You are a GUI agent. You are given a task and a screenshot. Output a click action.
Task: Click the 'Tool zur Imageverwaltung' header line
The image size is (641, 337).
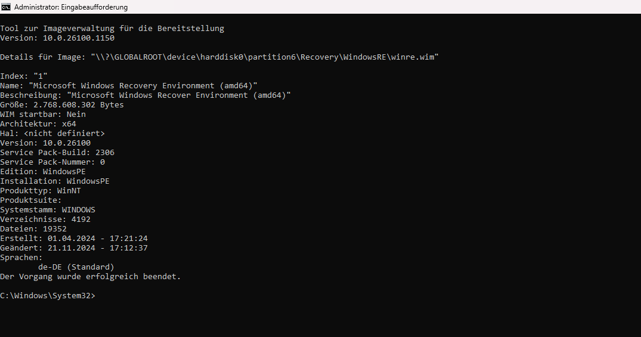pos(112,28)
